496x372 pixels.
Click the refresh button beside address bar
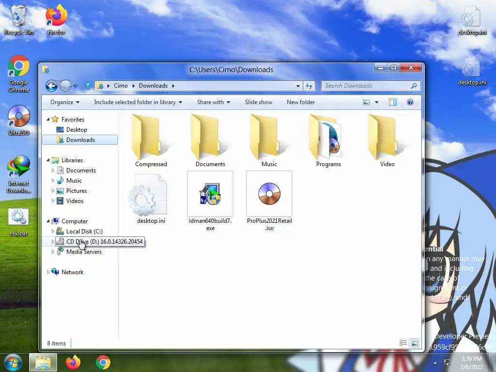(309, 86)
